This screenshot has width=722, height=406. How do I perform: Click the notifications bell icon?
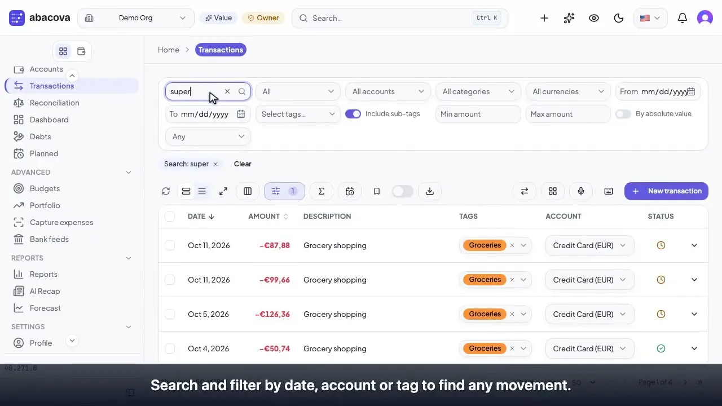point(683,18)
